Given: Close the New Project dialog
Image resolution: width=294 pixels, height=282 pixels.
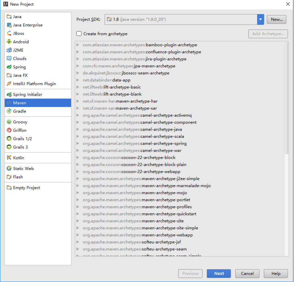Looking at the screenshot, I should (x=288, y=4).
